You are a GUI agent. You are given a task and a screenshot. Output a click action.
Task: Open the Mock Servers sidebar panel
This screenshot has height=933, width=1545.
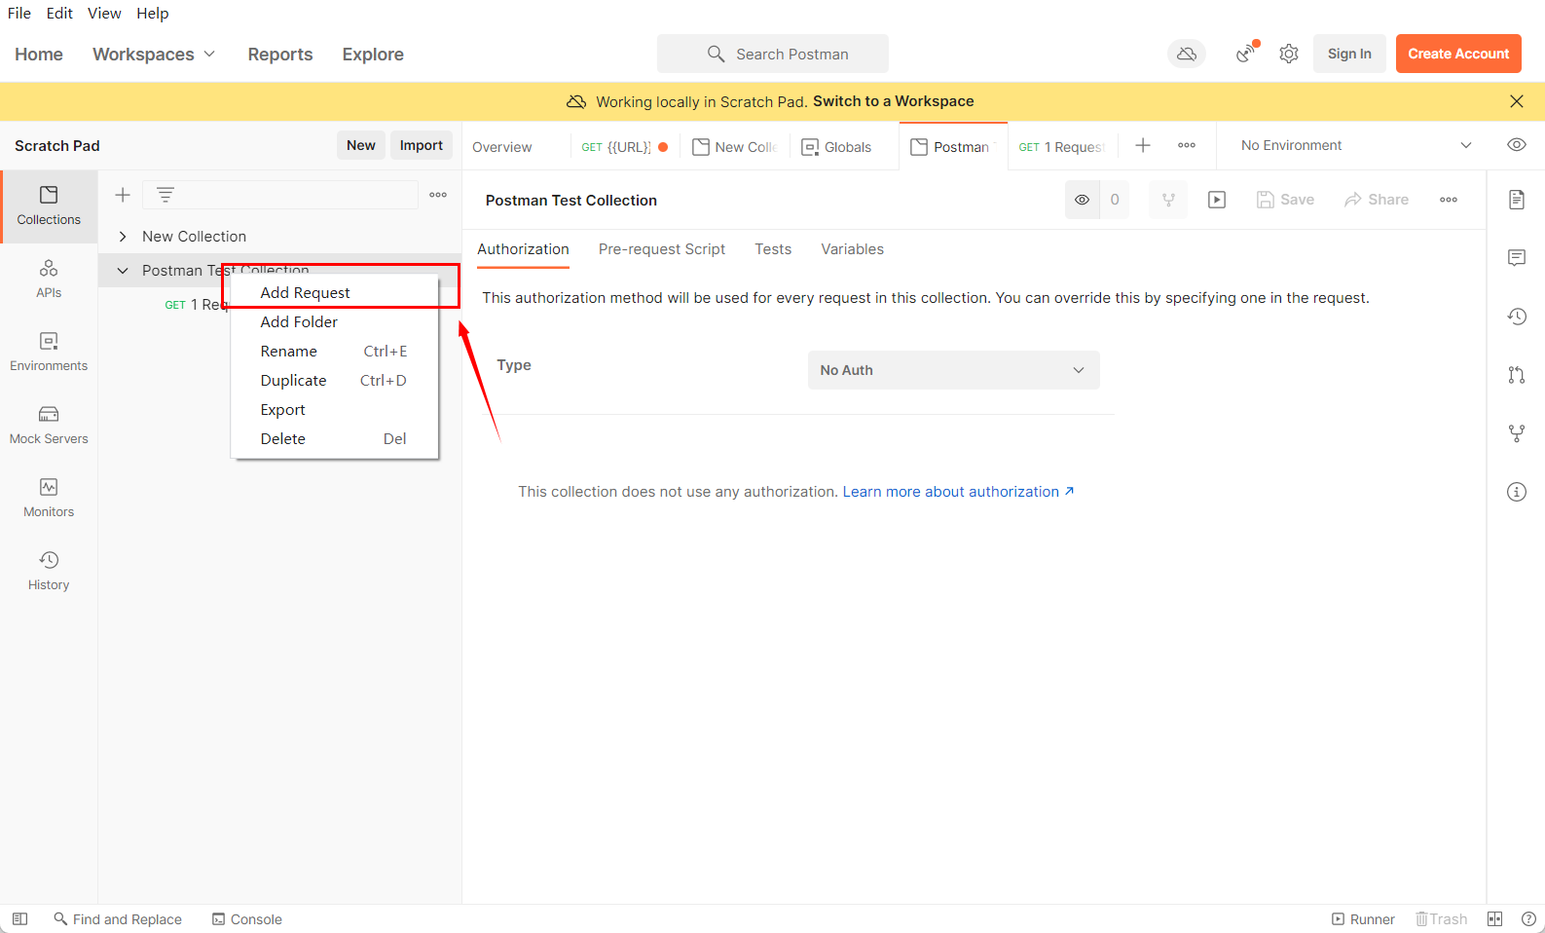49,425
